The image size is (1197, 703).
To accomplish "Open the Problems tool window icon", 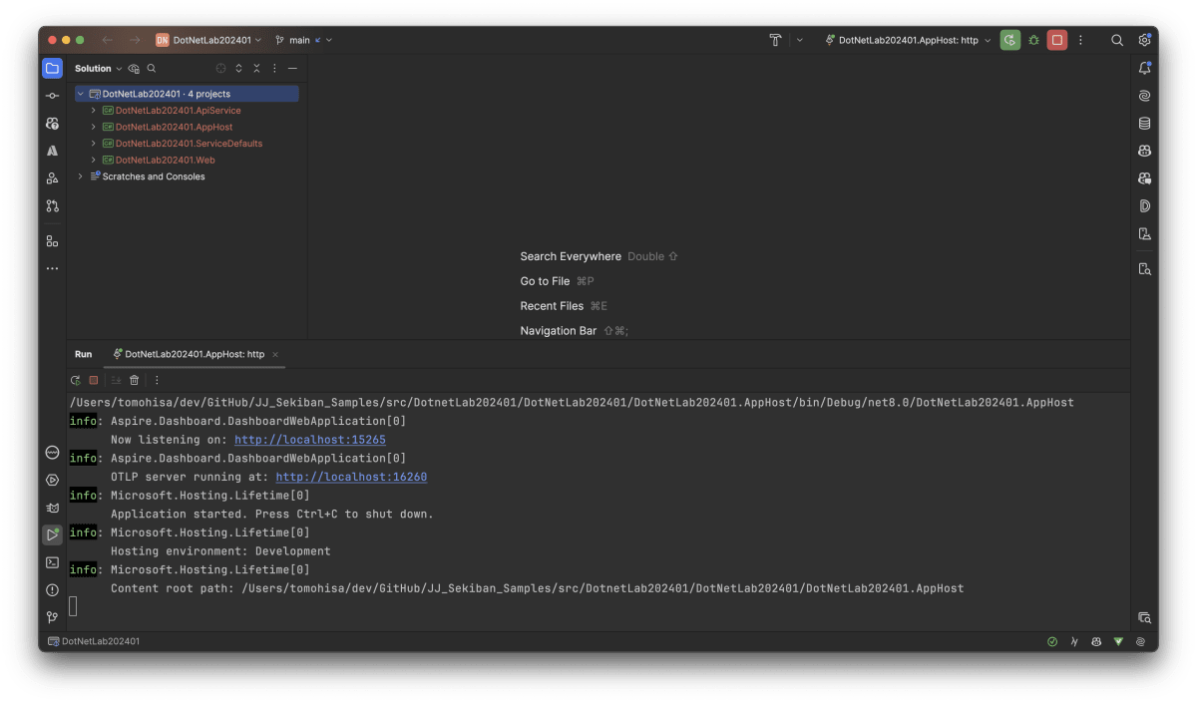I will 52,590.
